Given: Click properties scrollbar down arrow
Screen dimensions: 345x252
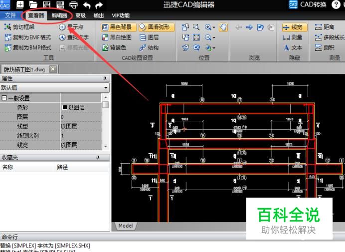Looking at the screenshot, I should pyautogui.click(x=106, y=147).
